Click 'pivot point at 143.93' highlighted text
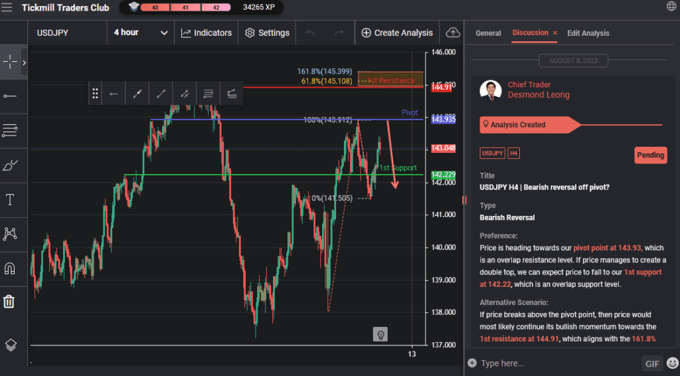 (607, 248)
